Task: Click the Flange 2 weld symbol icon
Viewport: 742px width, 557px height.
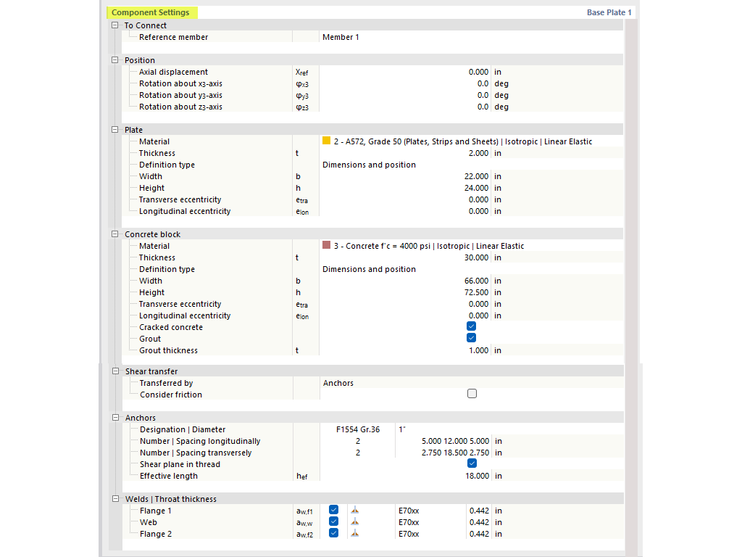Action: pos(354,534)
